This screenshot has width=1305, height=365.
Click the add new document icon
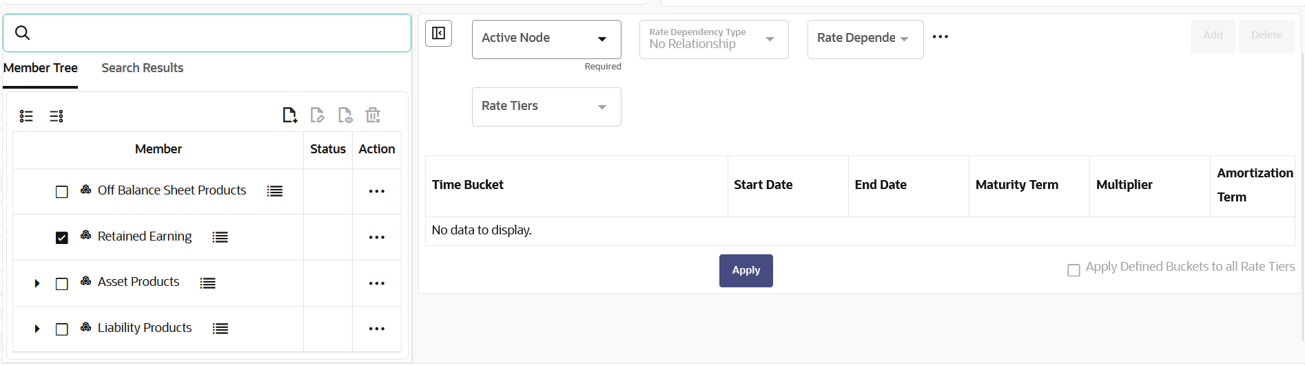(290, 115)
